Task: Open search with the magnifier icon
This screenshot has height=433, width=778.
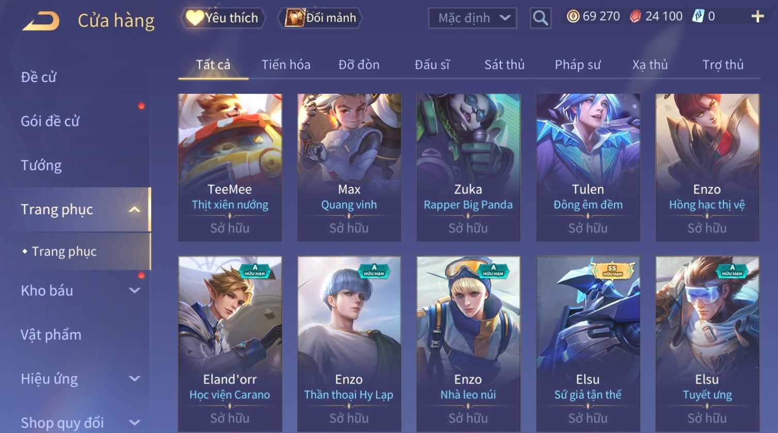Action: [540, 18]
